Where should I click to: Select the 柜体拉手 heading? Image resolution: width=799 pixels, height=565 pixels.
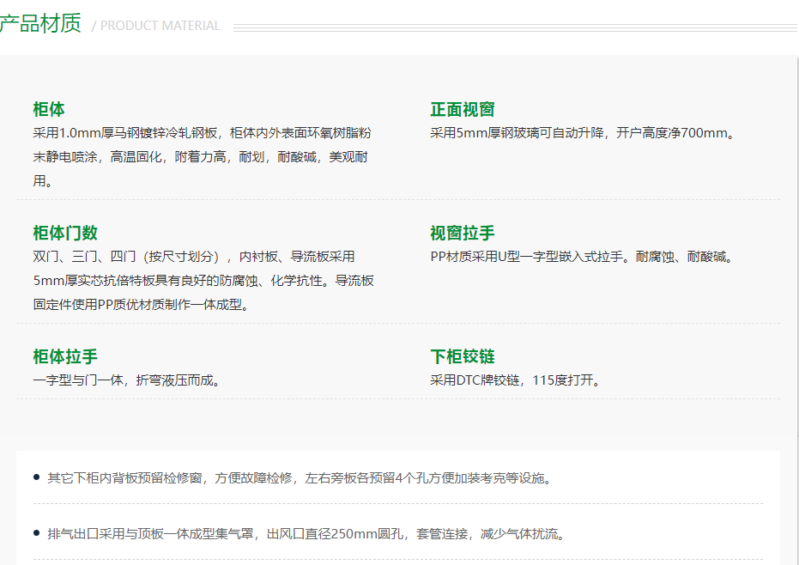tap(65, 356)
